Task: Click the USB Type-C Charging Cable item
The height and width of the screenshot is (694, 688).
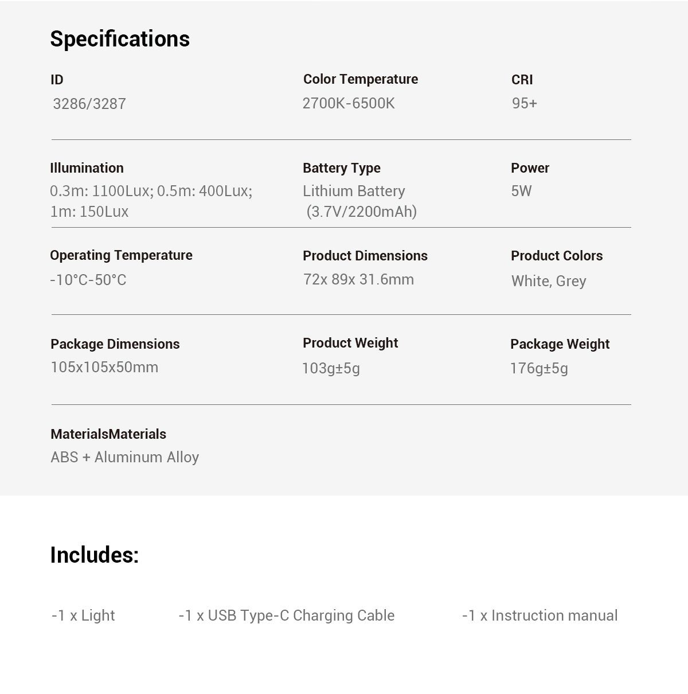Action: 287,615
